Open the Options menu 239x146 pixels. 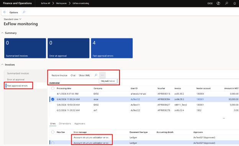click(x=13, y=12)
